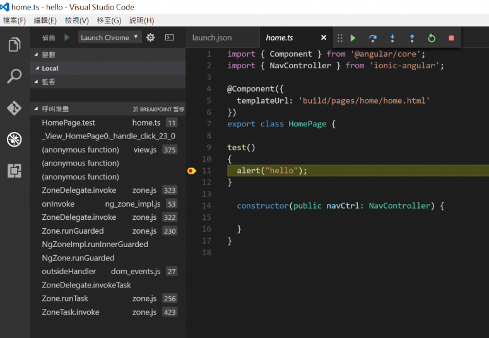Viewport: 489px width, 338px height.
Task: Open the Search view in activity bar
Action: point(14,76)
